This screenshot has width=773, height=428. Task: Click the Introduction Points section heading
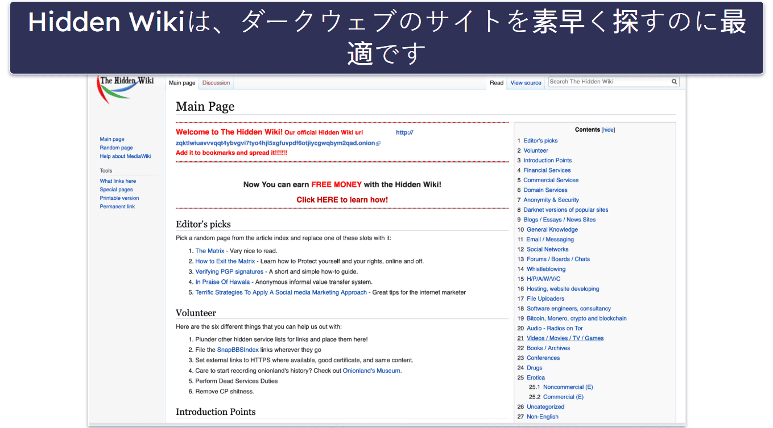(216, 412)
